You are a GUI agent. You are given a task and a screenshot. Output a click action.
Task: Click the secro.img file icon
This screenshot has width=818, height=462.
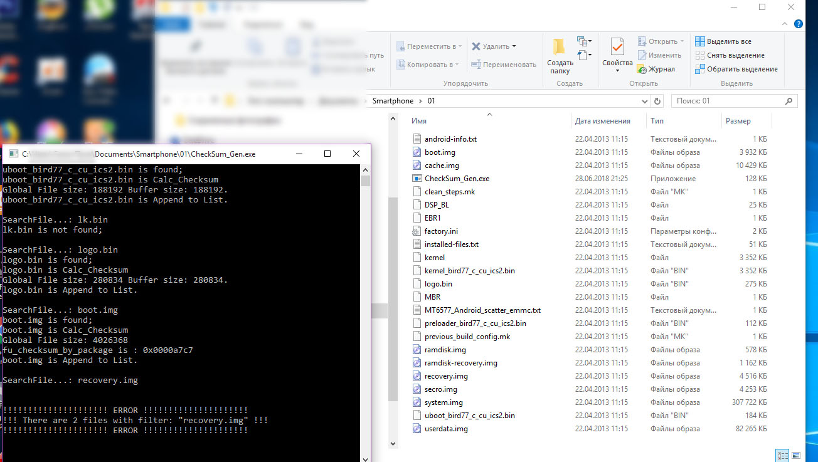pyautogui.click(x=418, y=389)
